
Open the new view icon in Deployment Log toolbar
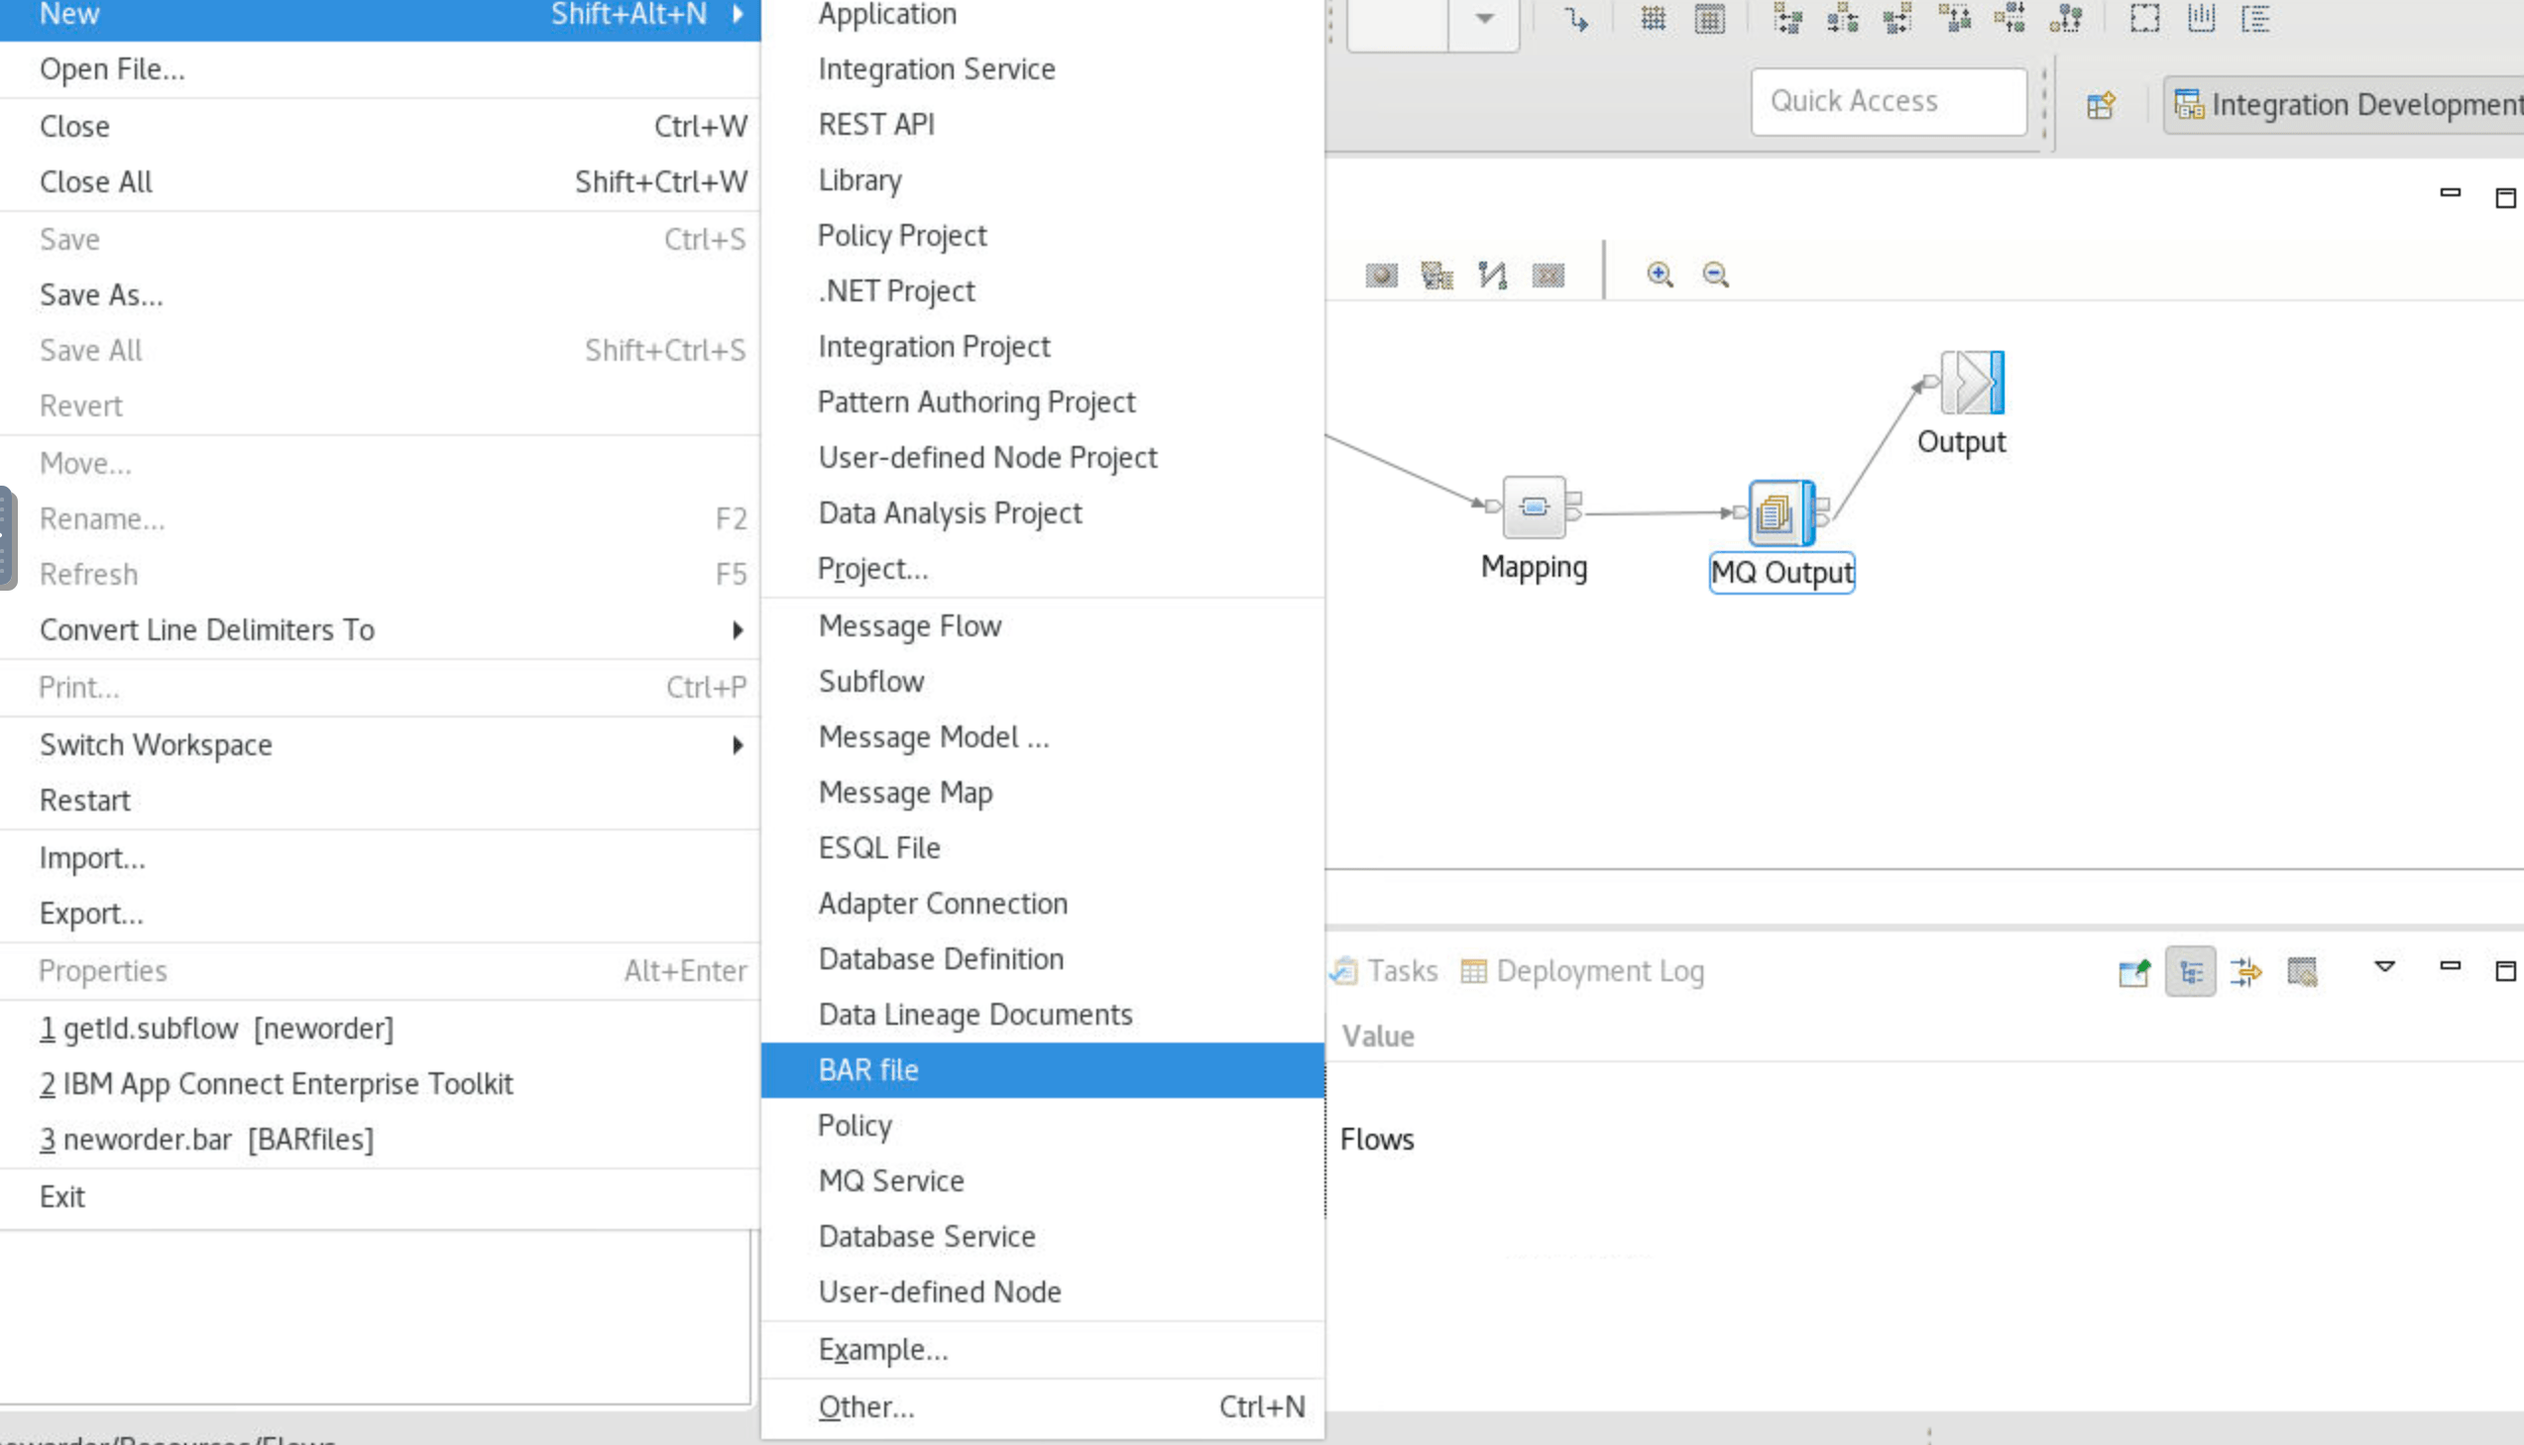(2133, 970)
